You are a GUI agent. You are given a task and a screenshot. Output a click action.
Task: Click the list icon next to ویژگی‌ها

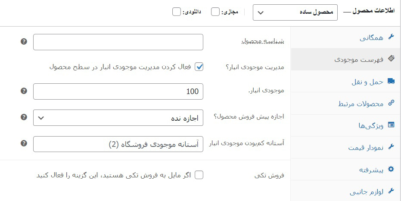pos(391,125)
